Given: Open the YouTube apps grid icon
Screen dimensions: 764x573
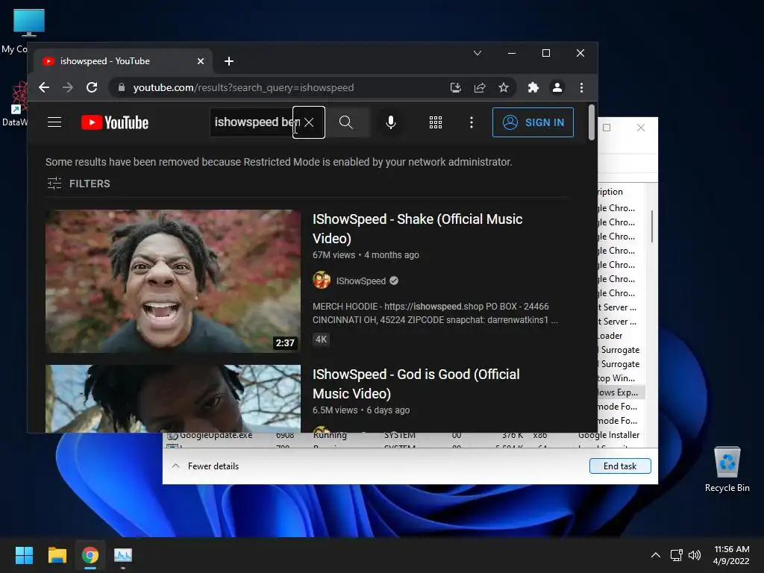Looking at the screenshot, I should click(436, 122).
